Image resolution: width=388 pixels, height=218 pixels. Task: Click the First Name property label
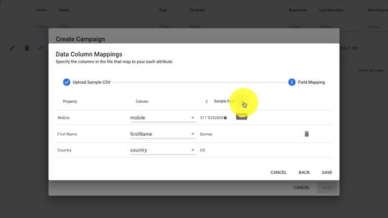pos(67,134)
